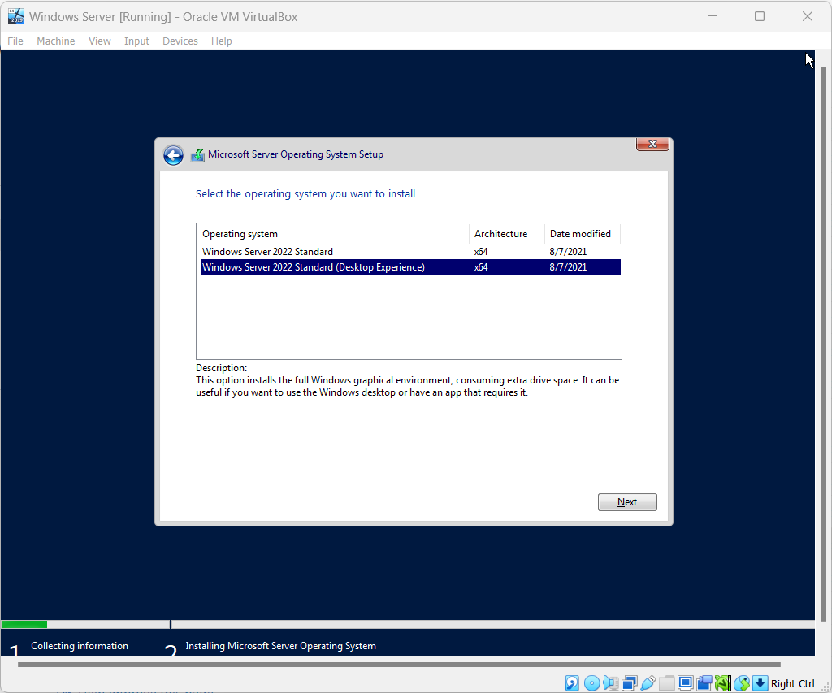The height and width of the screenshot is (693, 832).
Task: Minimize the VirtualBox window
Action: (713, 16)
